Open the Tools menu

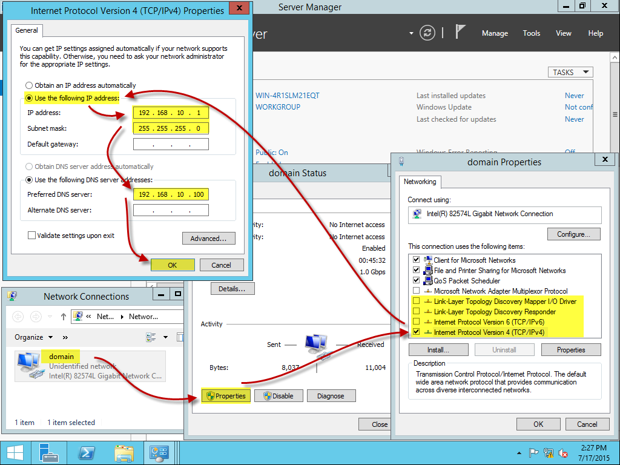tap(532, 34)
